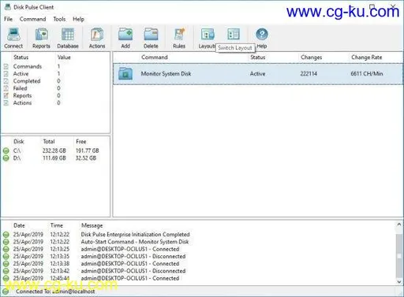Click the Connect toolbar icon

(13, 35)
